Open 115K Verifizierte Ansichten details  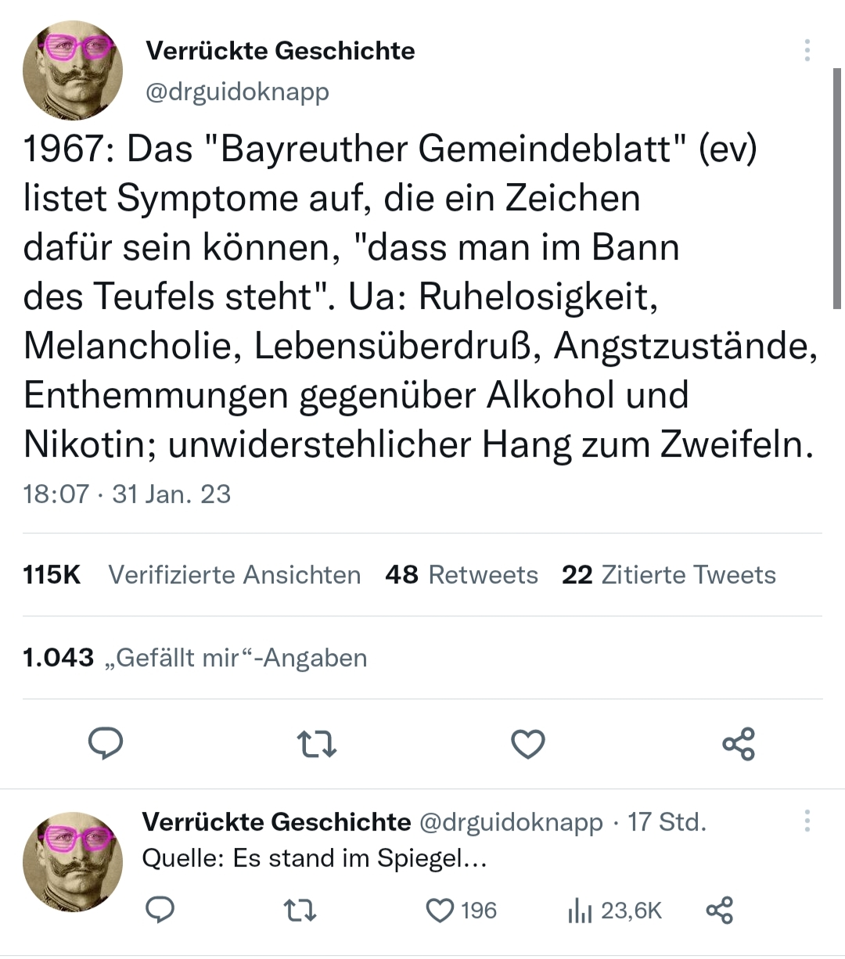click(192, 575)
